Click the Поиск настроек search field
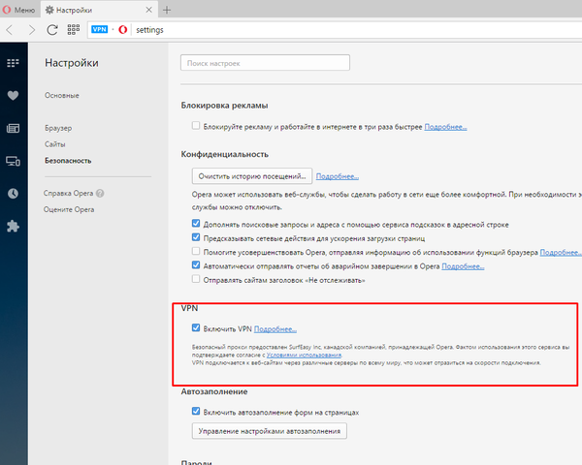Image resolution: width=582 pixels, height=465 pixels. click(x=265, y=63)
